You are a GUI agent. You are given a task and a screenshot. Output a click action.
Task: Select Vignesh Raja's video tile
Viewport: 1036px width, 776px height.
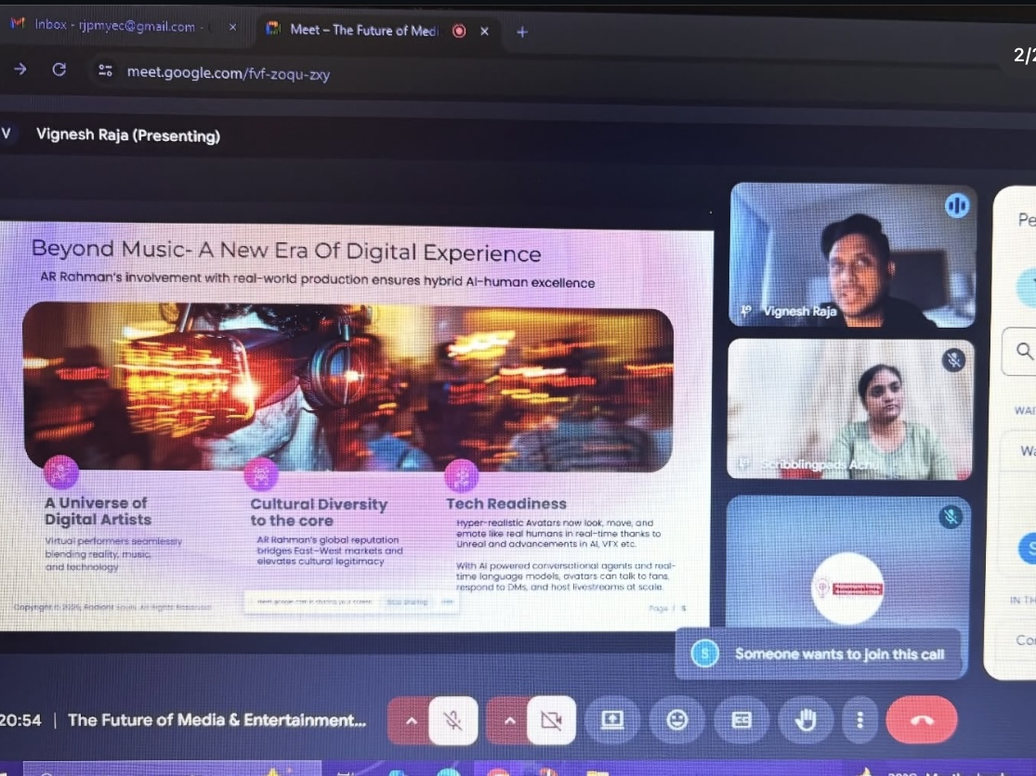point(852,255)
